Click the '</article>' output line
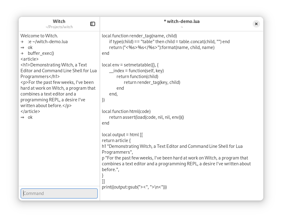This screenshot has width=282, height=221. (x=30, y=111)
